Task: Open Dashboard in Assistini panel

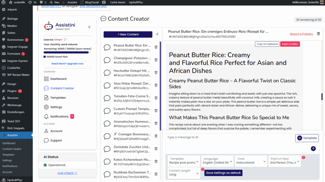Action: [x=55, y=79]
